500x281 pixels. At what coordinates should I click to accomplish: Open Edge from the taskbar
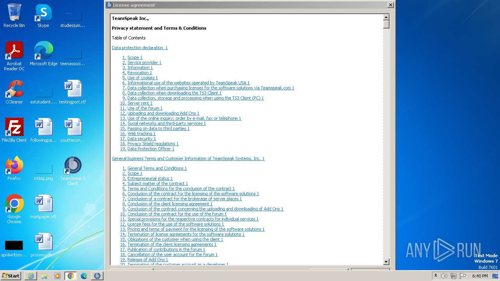coord(84,276)
